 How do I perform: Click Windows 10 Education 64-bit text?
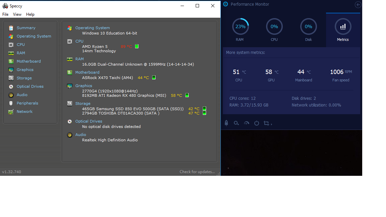click(x=110, y=33)
